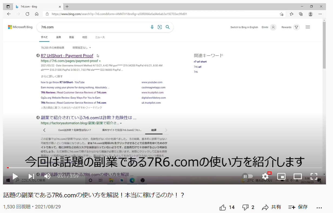
Task: Expand dropdown arrow beside factoryautomation.blog URL
Action: pos(121,123)
